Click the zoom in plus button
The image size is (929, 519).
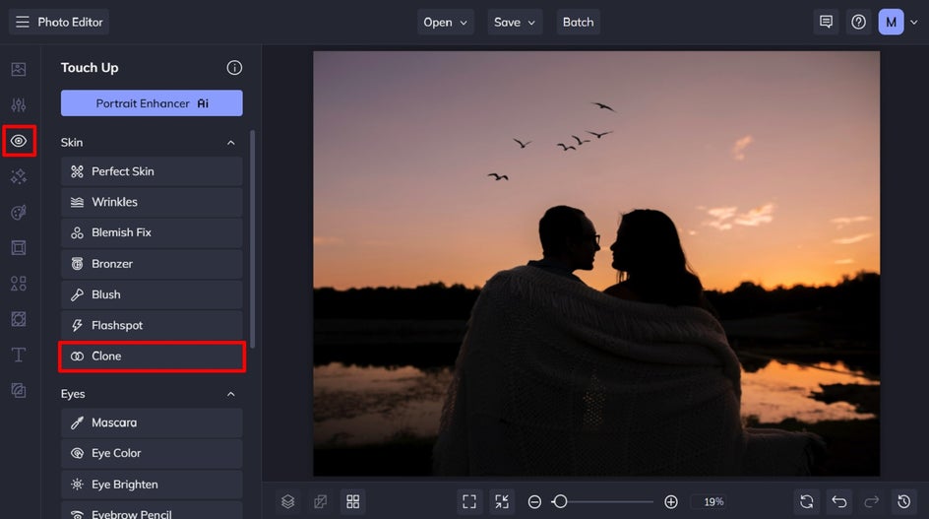click(x=671, y=502)
